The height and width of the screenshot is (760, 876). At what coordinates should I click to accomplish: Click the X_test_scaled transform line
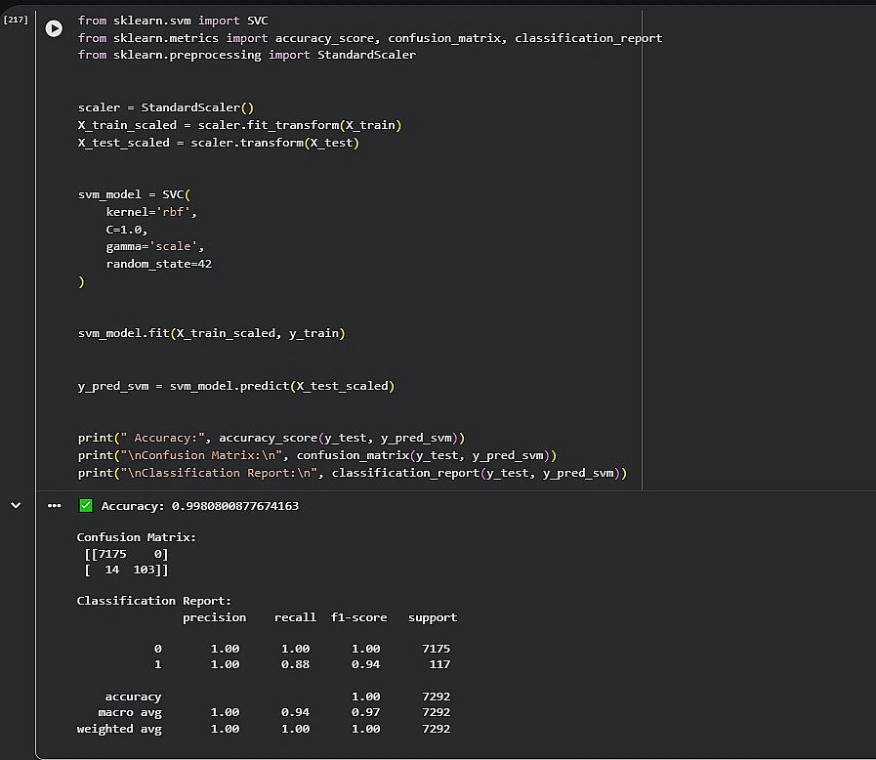(219, 143)
